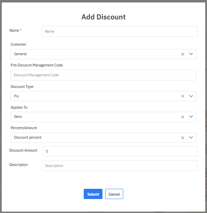Screen dimensions: 207x213
Task: Clear the Discount Type selection X icon
Action: click(182, 96)
